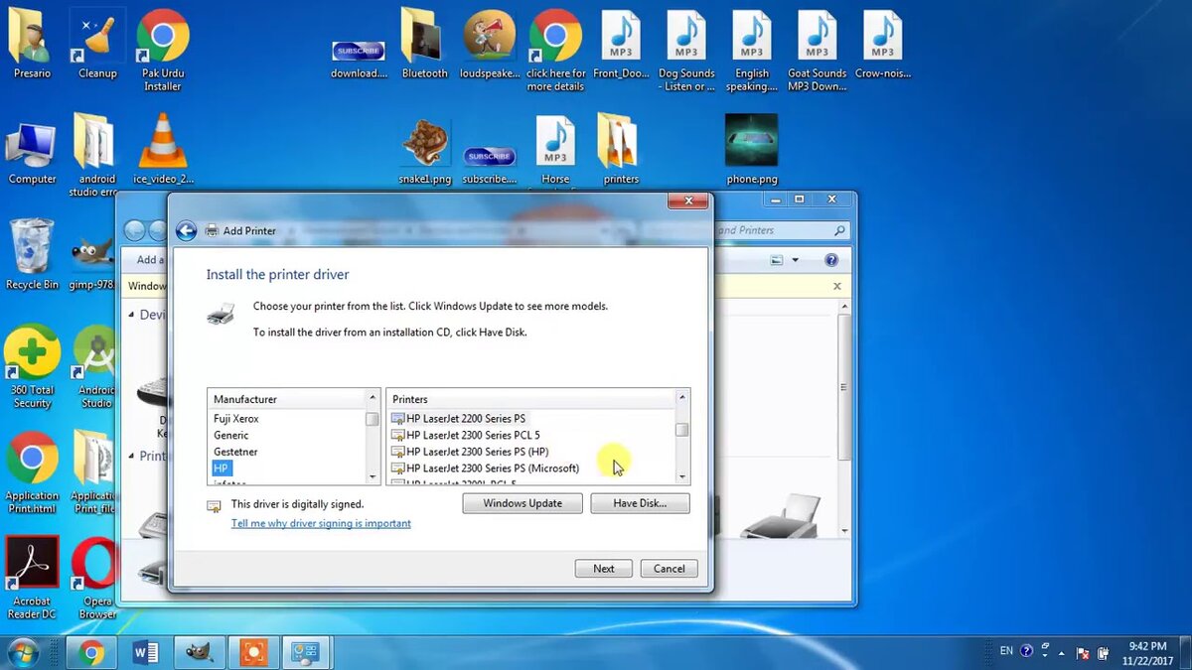The image size is (1192, 670).
Task: Select Gestetner manufacturer
Action: tap(234, 452)
